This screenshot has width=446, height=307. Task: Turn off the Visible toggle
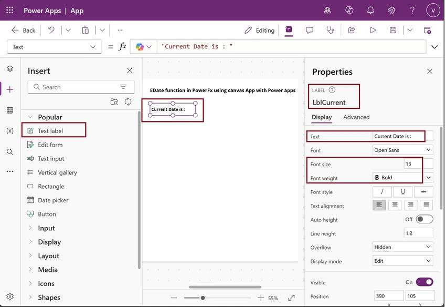424,282
